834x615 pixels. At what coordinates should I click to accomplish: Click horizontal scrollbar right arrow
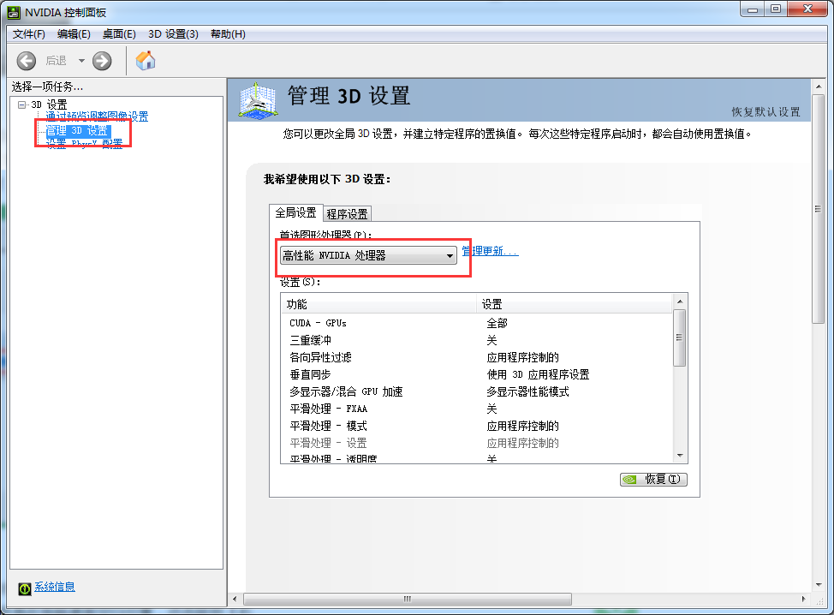pyautogui.click(x=804, y=599)
